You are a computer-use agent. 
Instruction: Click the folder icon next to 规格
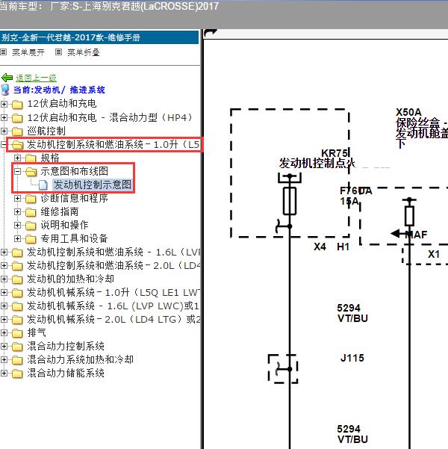(31, 158)
